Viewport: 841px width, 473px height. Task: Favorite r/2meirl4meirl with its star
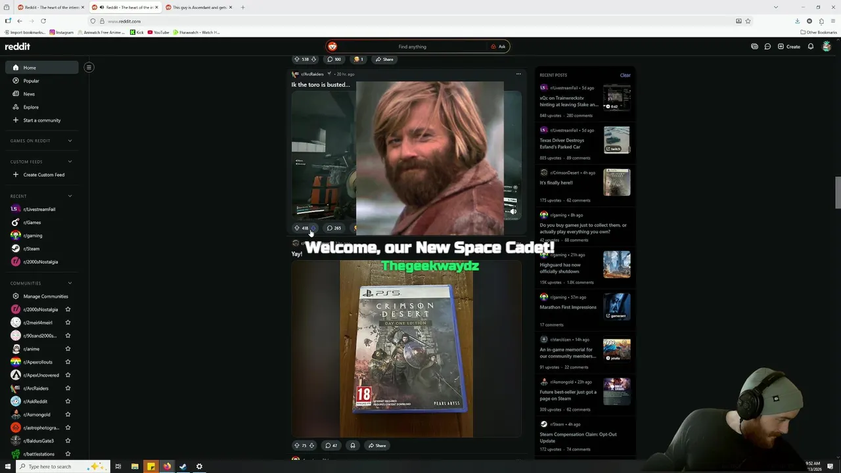click(x=68, y=323)
